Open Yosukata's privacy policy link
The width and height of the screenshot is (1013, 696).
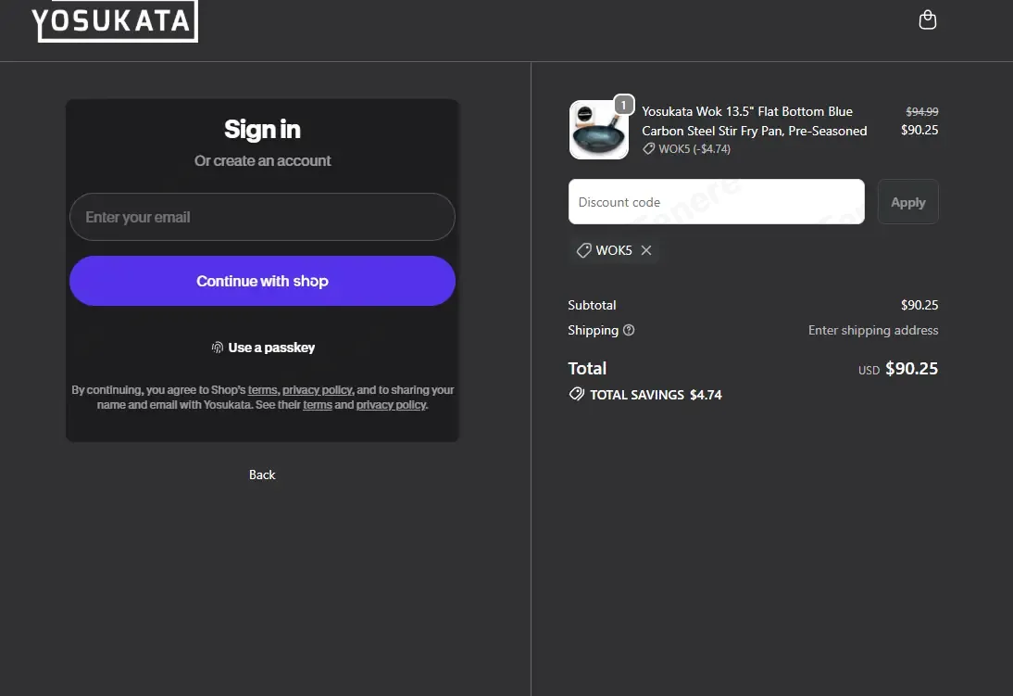[x=391, y=405]
